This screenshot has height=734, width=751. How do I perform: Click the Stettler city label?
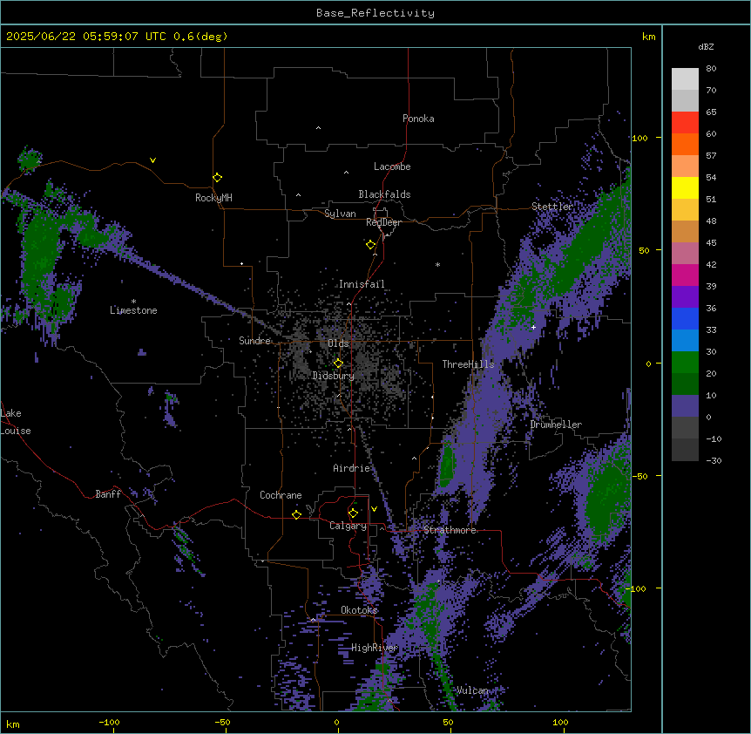(552, 207)
